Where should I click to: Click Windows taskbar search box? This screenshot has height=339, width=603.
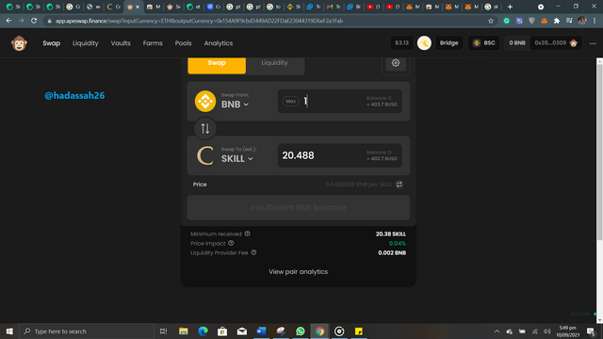pos(87,331)
